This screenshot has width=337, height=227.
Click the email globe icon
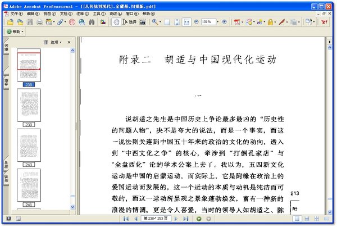pyautogui.click(x=82, y=22)
